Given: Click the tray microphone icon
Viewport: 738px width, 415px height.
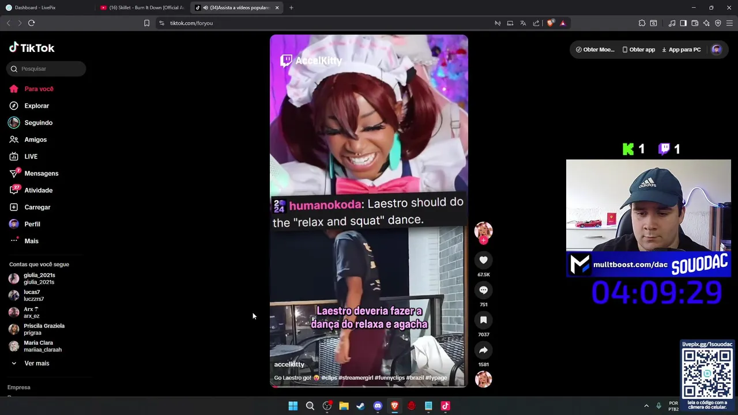Looking at the screenshot, I should point(658,406).
